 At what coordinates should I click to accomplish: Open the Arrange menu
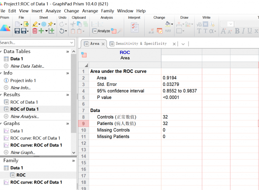point(90,11)
